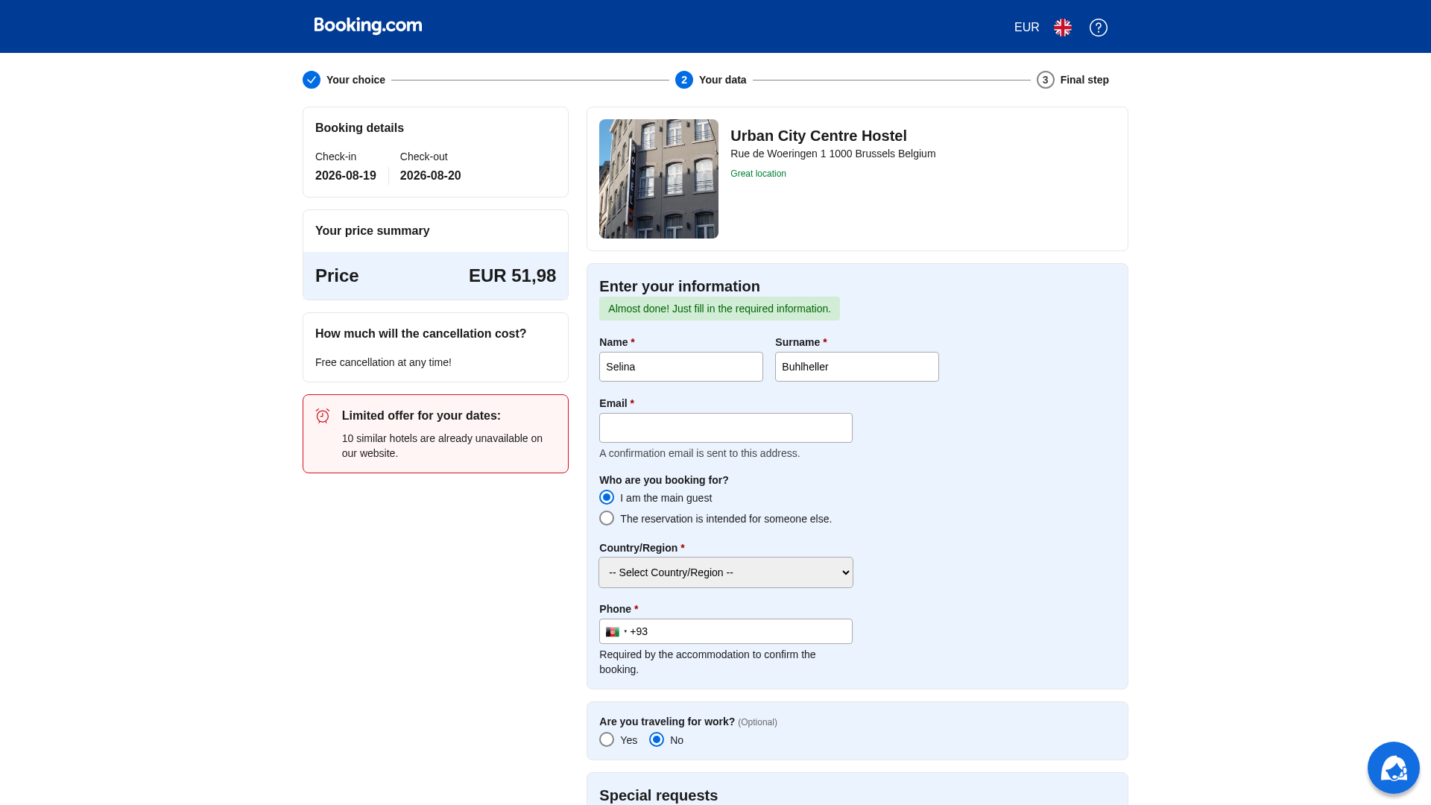1431x805 pixels.
Task: Select reservation intended for someone else
Action: 607,518
